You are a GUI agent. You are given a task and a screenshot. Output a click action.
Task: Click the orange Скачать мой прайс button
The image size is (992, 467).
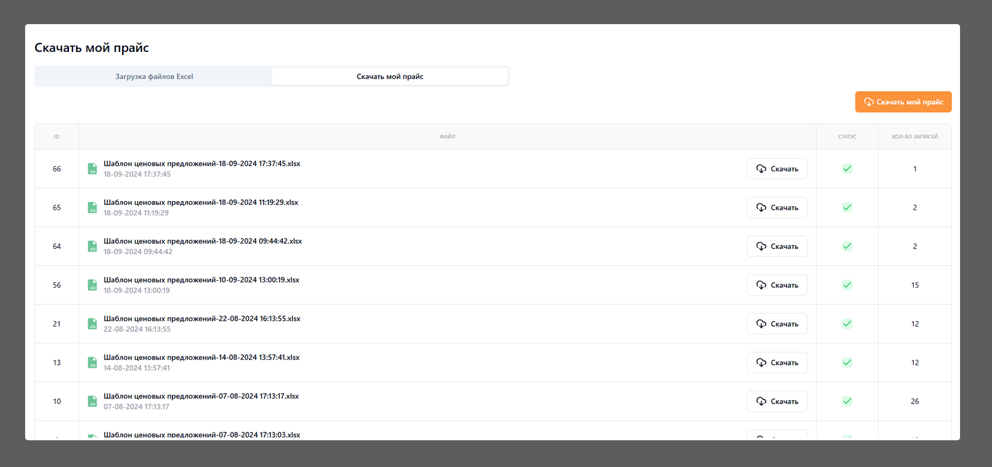pos(903,102)
